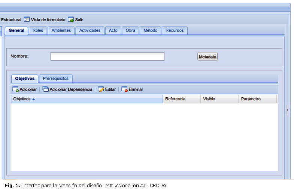Click the Eliminar delete icon
The height and width of the screenshot is (195, 294).
(124, 89)
